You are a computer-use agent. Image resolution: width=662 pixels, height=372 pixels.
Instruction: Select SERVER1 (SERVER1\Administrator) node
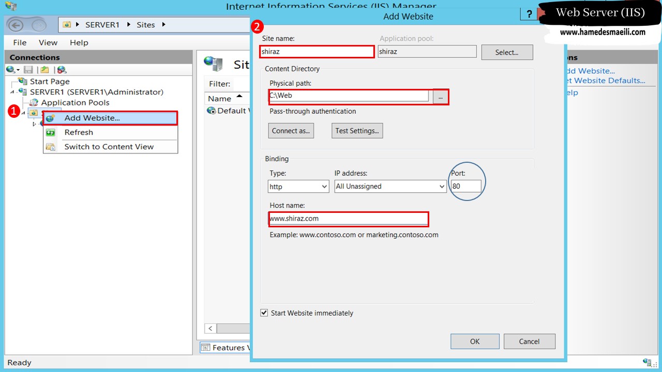pos(97,92)
